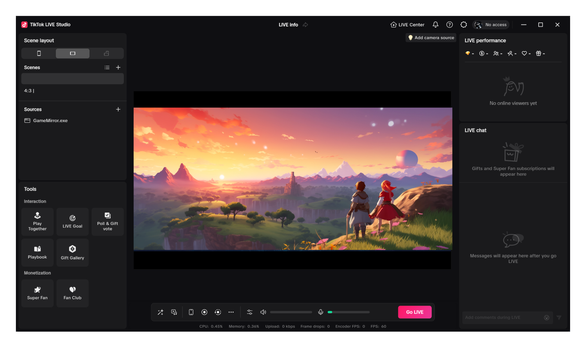The image size is (586, 348).
Task: Open the magic wand effects tool
Action: click(161, 312)
